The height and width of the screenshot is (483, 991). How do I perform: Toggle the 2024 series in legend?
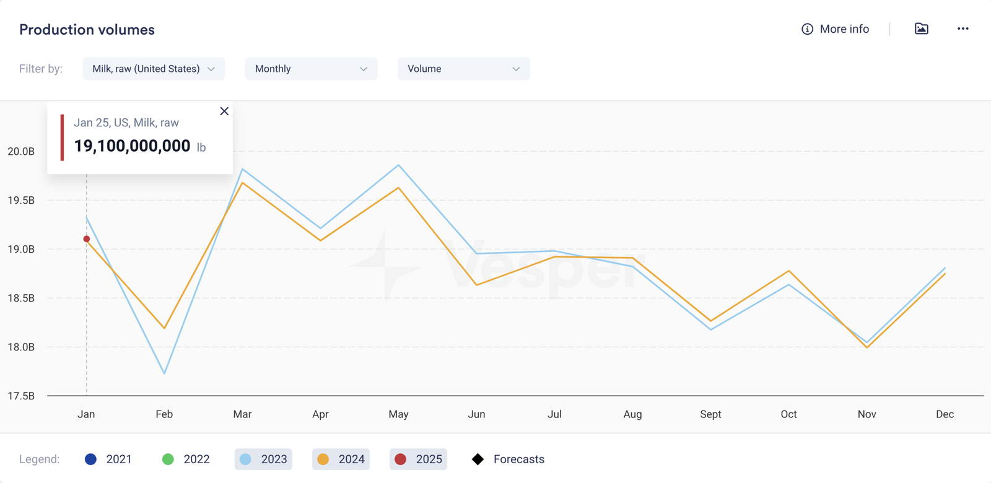(x=341, y=459)
